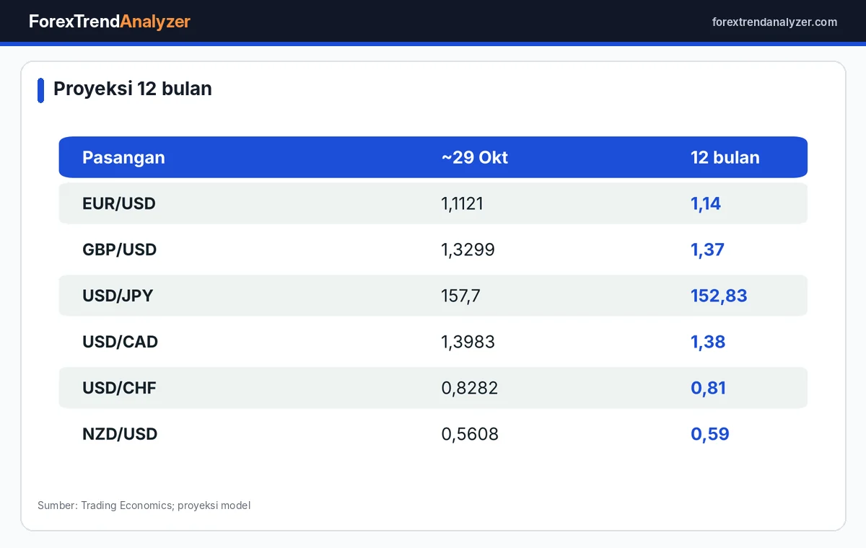The height and width of the screenshot is (548, 866).
Task: Click the USD/CHF rate 0,8282
Action: [x=470, y=388]
